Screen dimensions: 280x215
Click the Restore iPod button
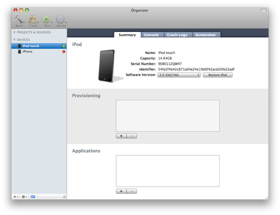click(x=217, y=75)
